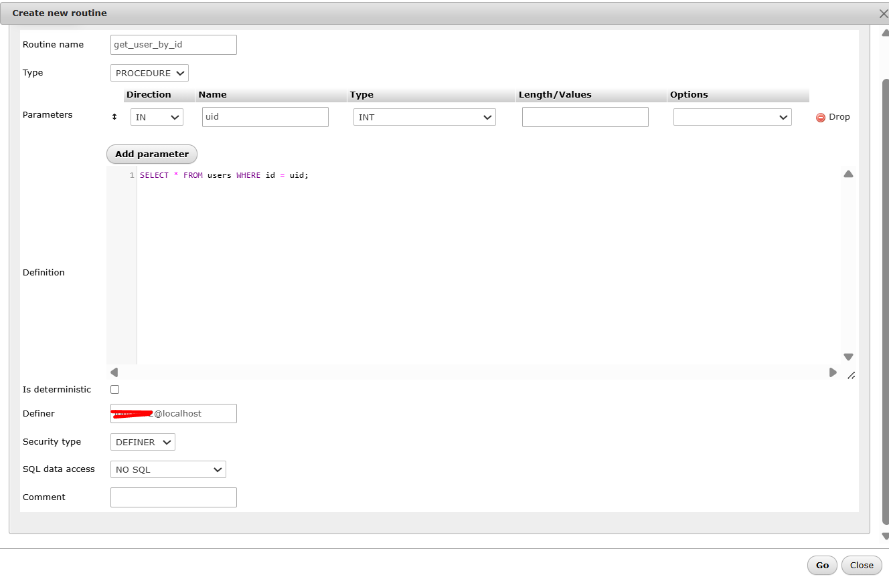This screenshot has height=585, width=889.
Task: Click the Routine name input field
Action: pos(173,45)
